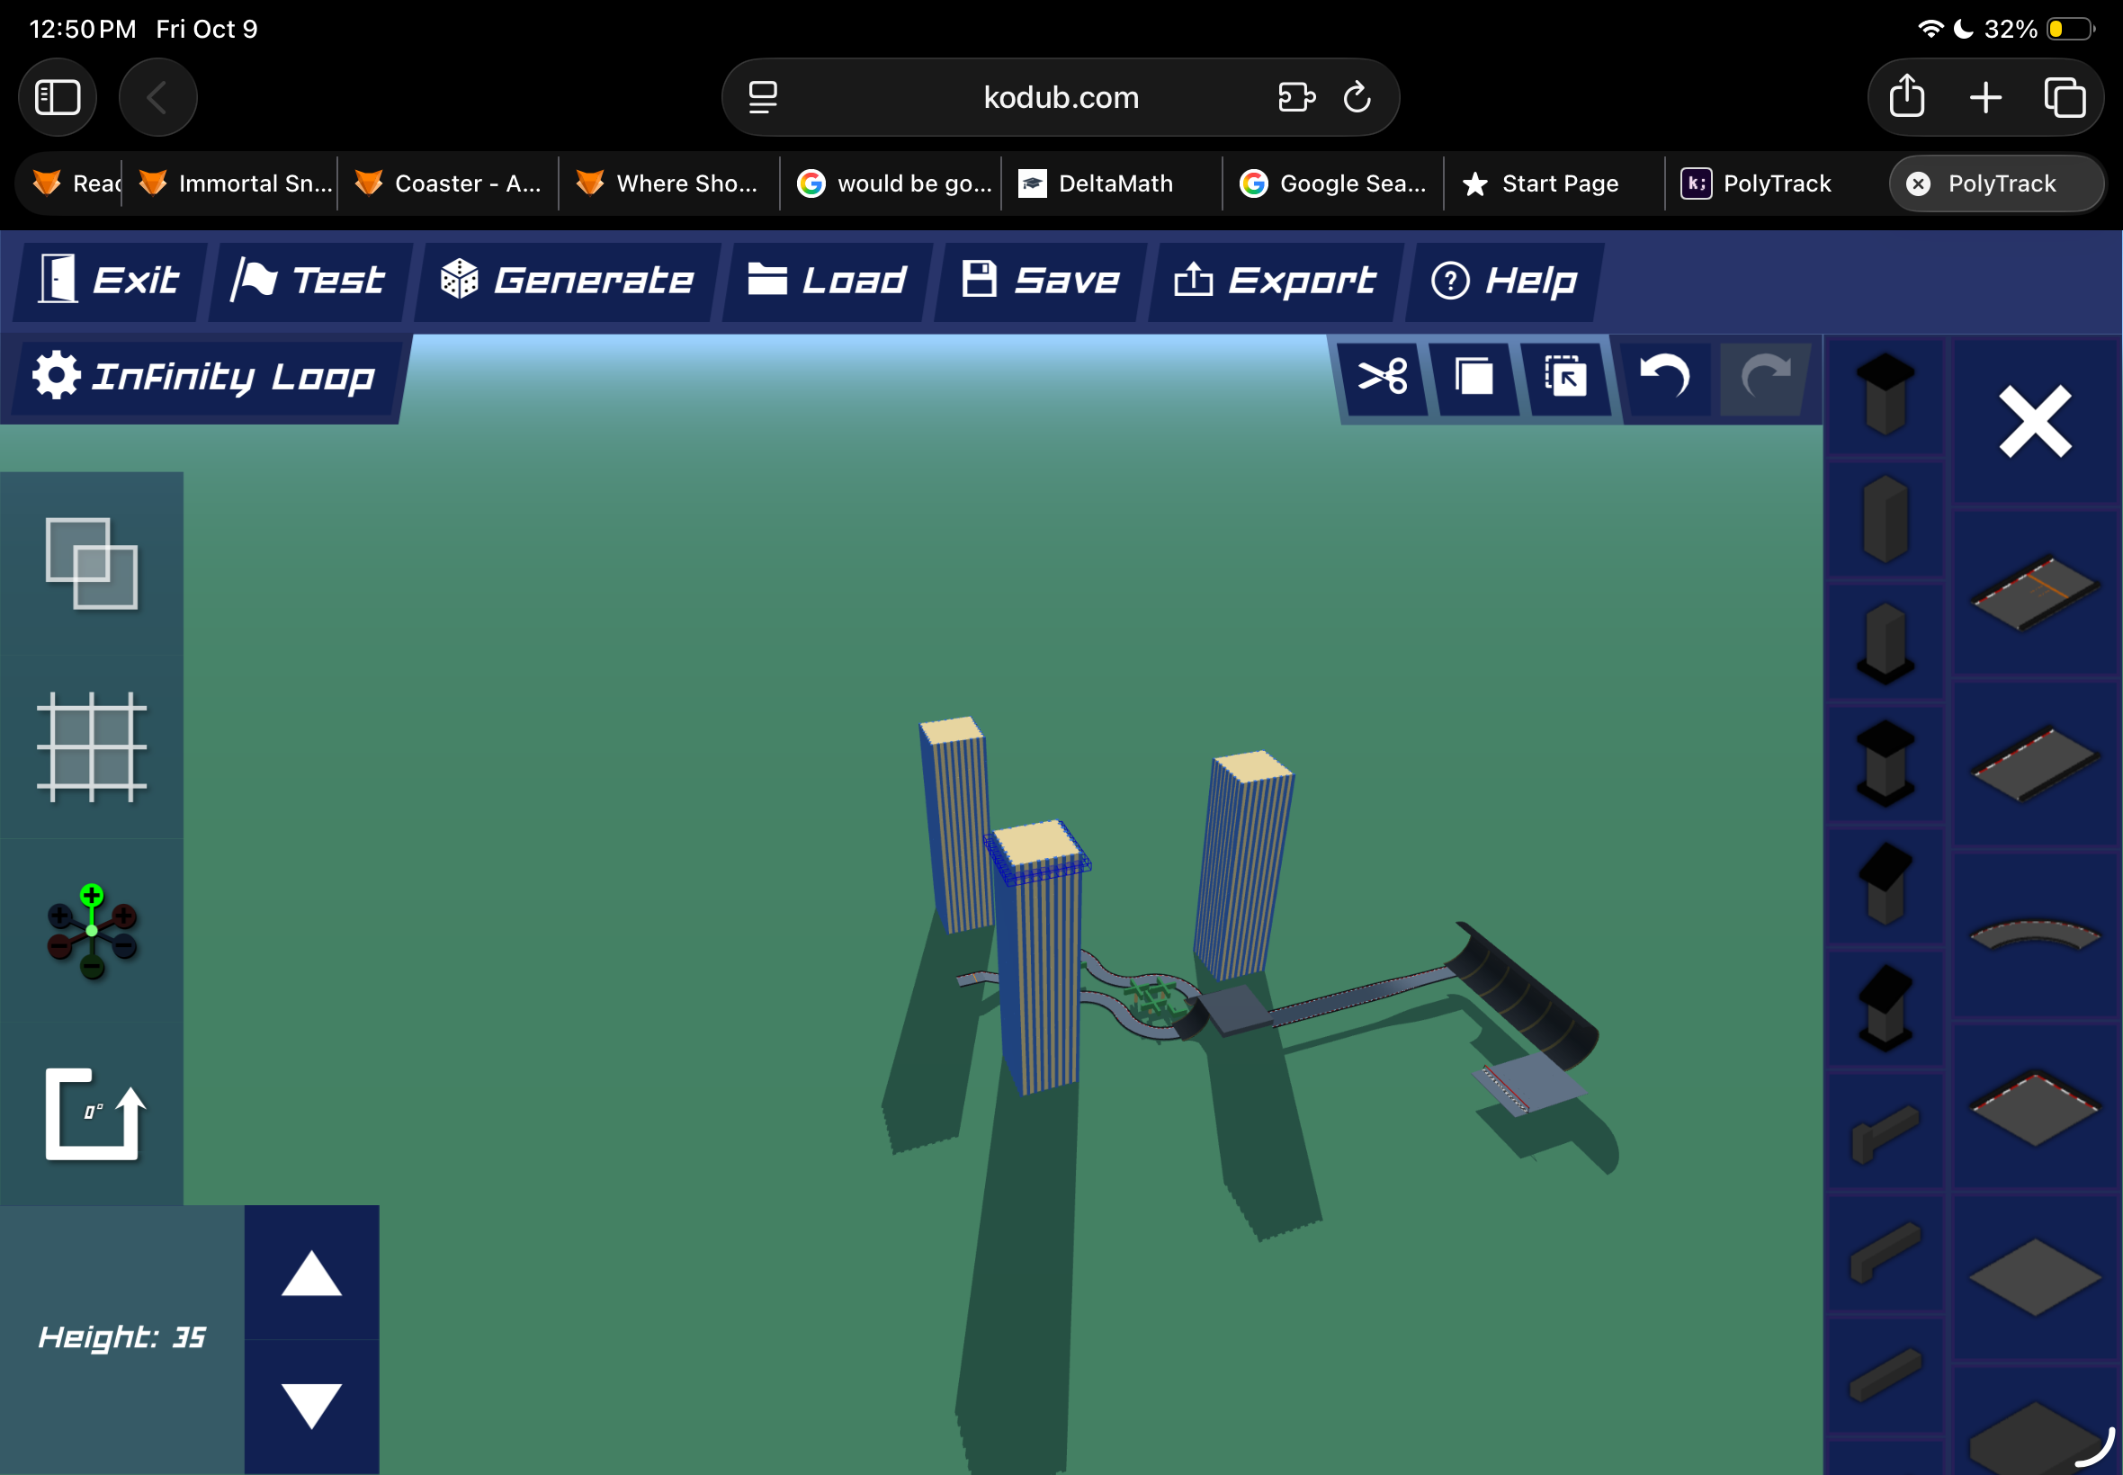Decrease height with the down arrow
Image resolution: width=2123 pixels, height=1475 pixels.
click(311, 1406)
